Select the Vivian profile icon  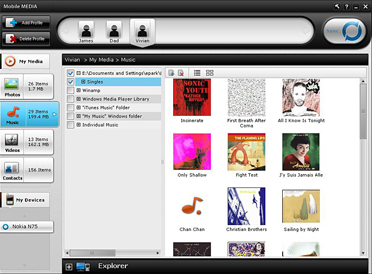142,32
